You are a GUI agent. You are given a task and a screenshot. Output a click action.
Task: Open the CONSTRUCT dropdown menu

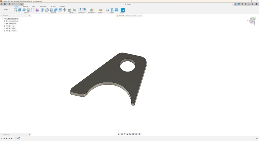tap(92, 13)
